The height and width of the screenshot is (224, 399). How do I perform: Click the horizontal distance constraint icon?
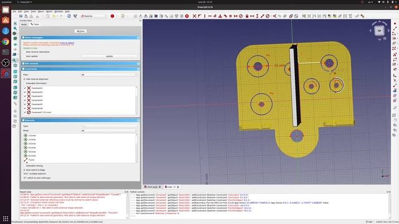click(x=252, y=16)
